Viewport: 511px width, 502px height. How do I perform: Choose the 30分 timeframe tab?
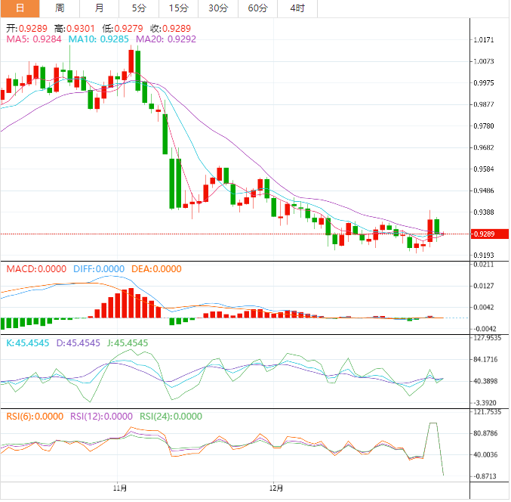pyautogui.click(x=217, y=8)
